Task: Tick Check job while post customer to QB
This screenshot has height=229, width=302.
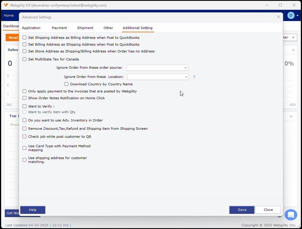Action: pyautogui.click(x=25, y=137)
